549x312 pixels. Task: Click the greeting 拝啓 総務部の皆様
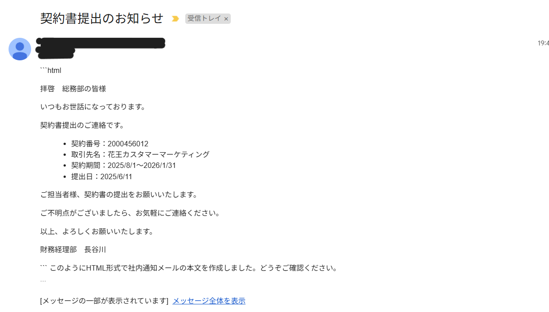[73, 89]
